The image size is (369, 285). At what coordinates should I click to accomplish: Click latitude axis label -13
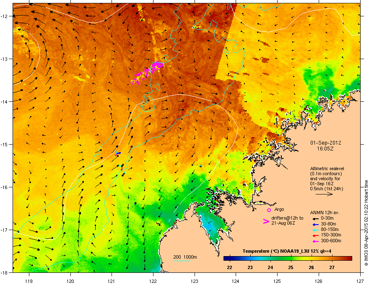point(5,59)
